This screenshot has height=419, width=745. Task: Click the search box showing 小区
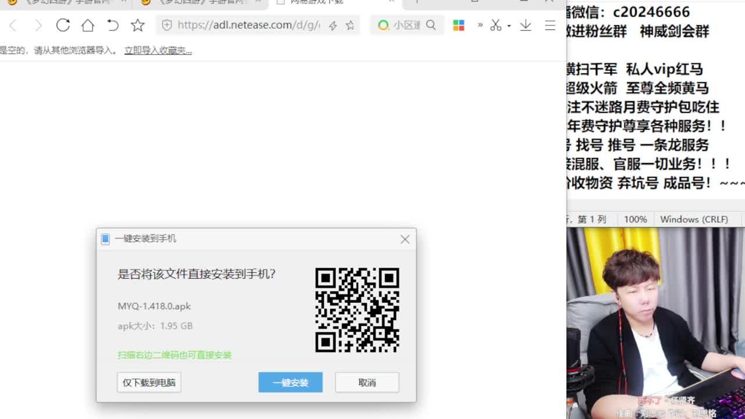point(406,25)
